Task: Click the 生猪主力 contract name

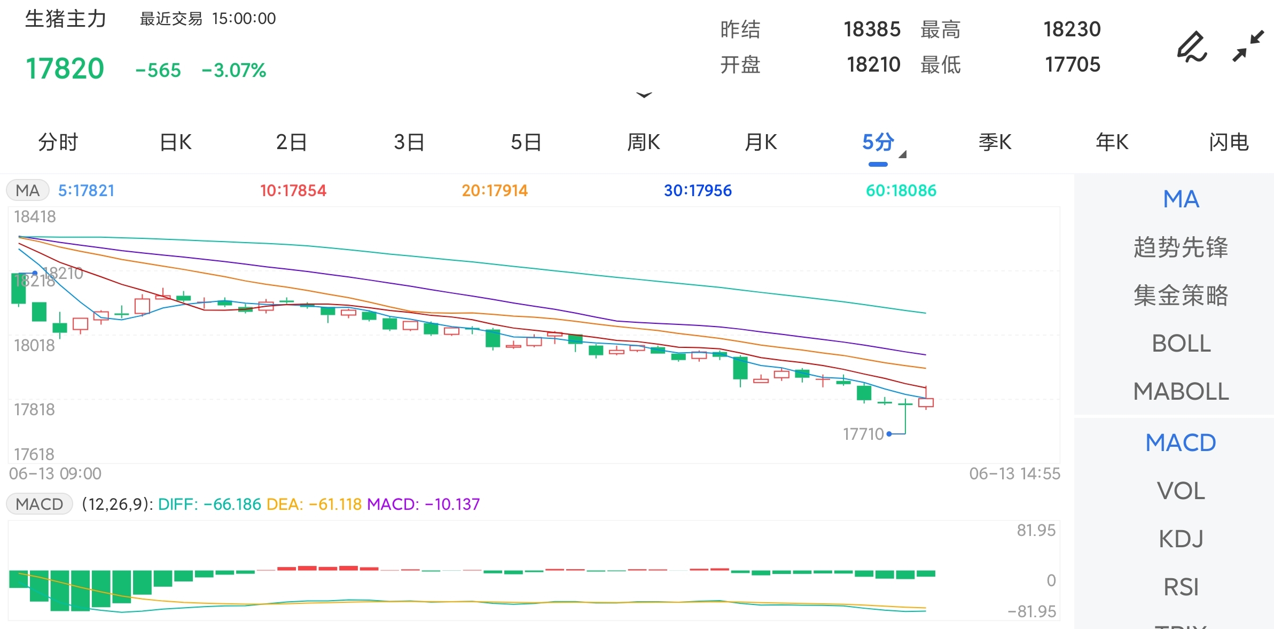Action: click(x=66, y=19)
